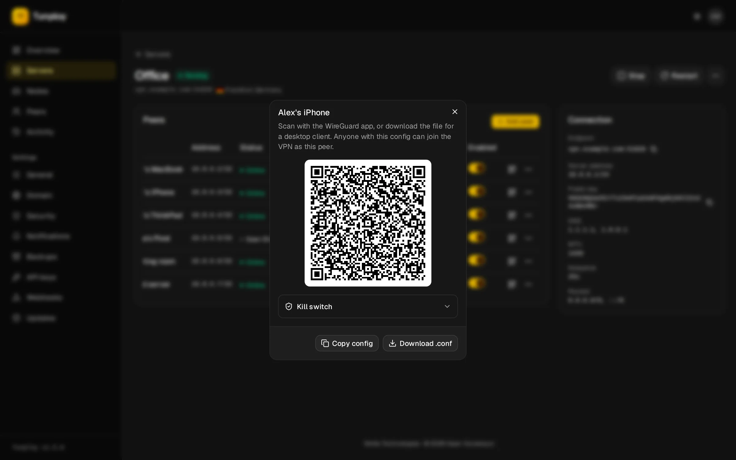Click the download arrow icon
The width and height of the screenshot is (736, 460).
[x=392, y=343]
